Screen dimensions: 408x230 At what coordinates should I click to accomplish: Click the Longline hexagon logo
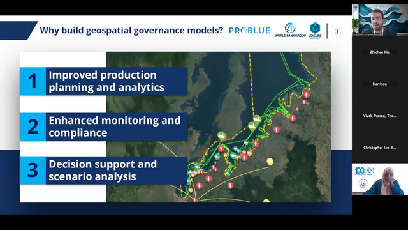[315, 28]
